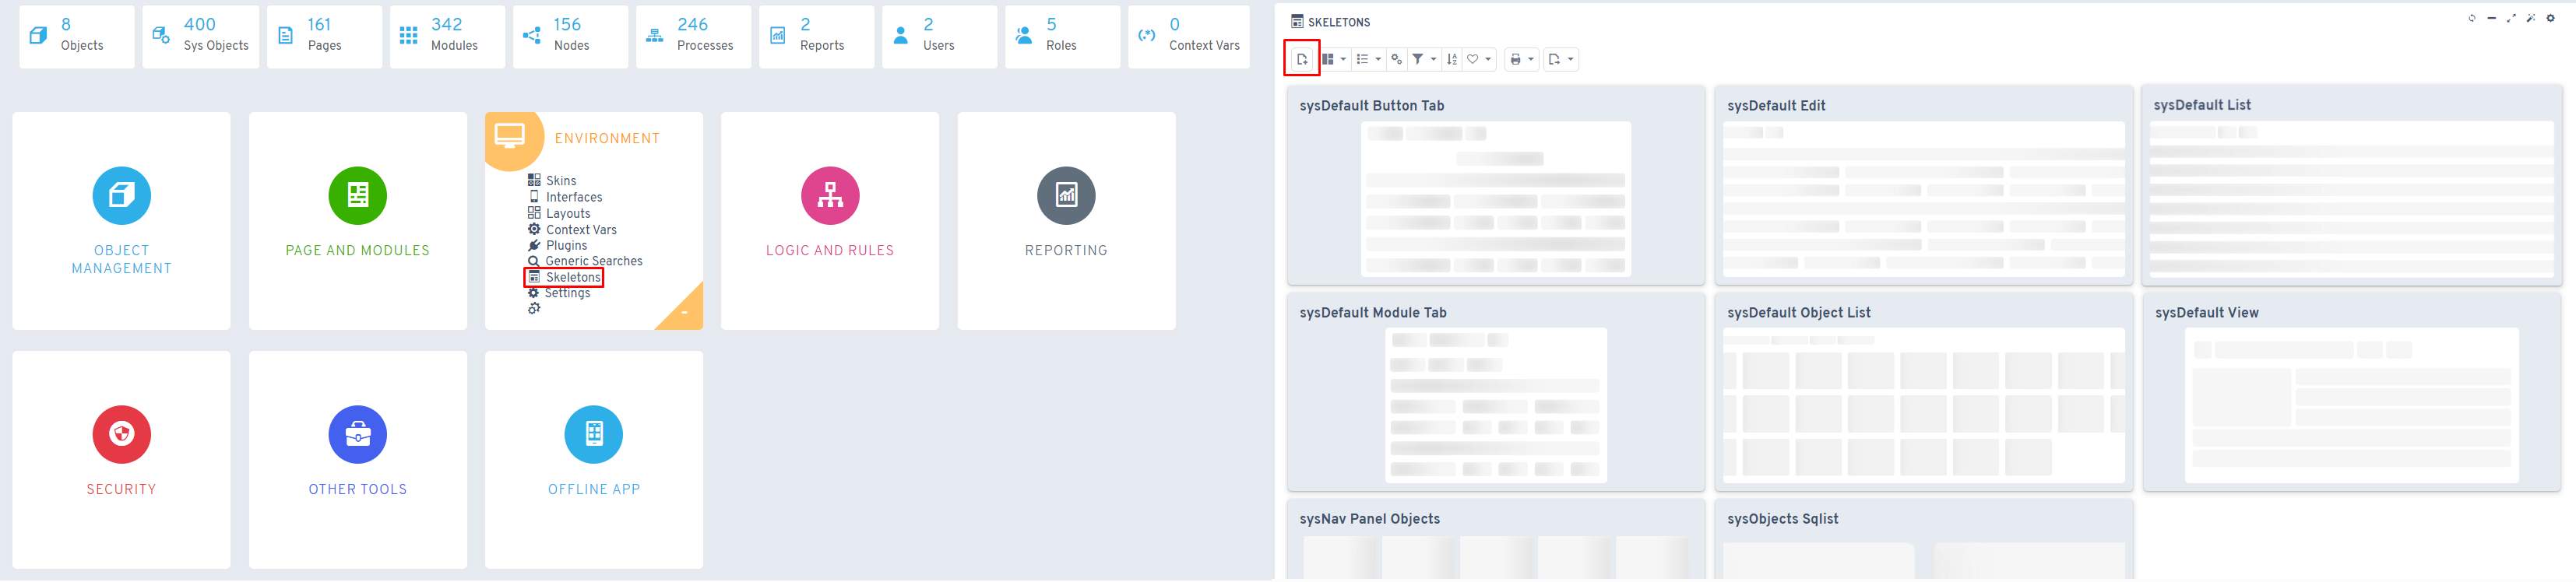Select the sysDefault Object List skeleton
This screenshot has width=2576, height=582.
[x=1923, y=391]
